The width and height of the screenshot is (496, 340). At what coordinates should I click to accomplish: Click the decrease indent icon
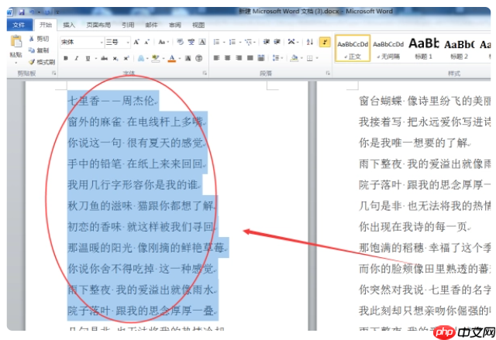[267, 42]
